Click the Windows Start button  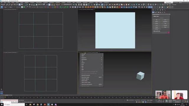[x=2, y=105]
